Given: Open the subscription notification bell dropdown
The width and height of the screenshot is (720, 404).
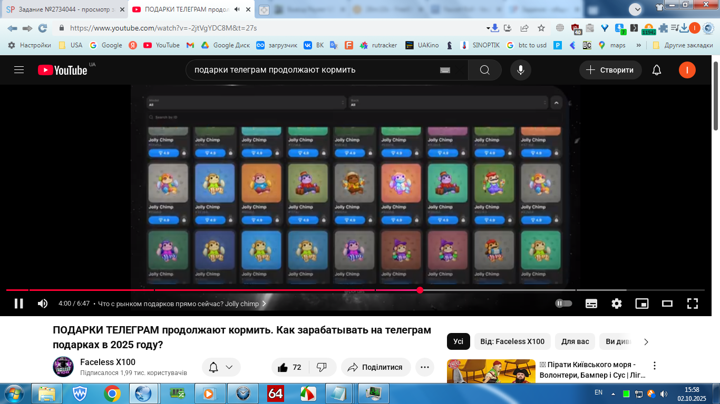Looking at the screenshot, I should (221, 367).
